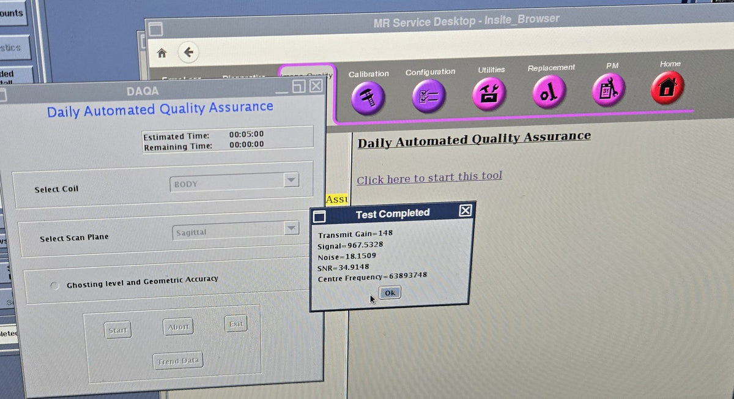Click the Start button in DAQA
734x399 pixels.
[x=117, y=330]
